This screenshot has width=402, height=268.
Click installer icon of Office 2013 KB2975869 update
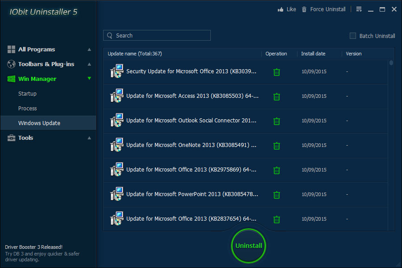[117, 170]
